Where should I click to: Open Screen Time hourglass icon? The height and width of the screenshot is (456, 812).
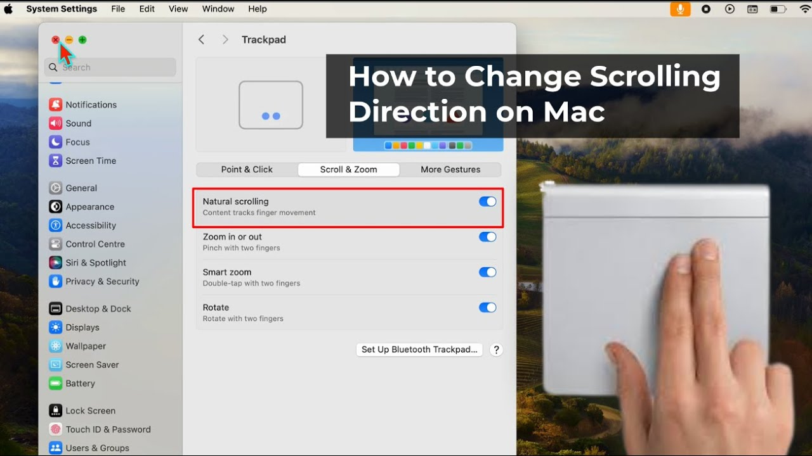coord(55,161)
